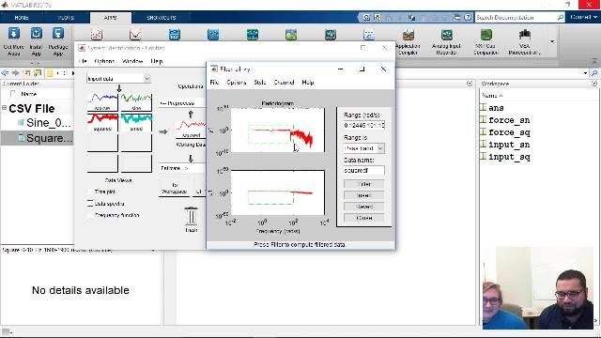Open the Community dropdown menu
This screenshot has width=601, height=338.
(x=583, y=17)
